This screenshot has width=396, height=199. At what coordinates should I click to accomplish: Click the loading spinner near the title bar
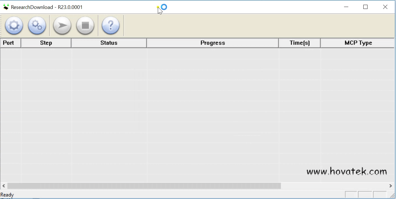point(164,6)
